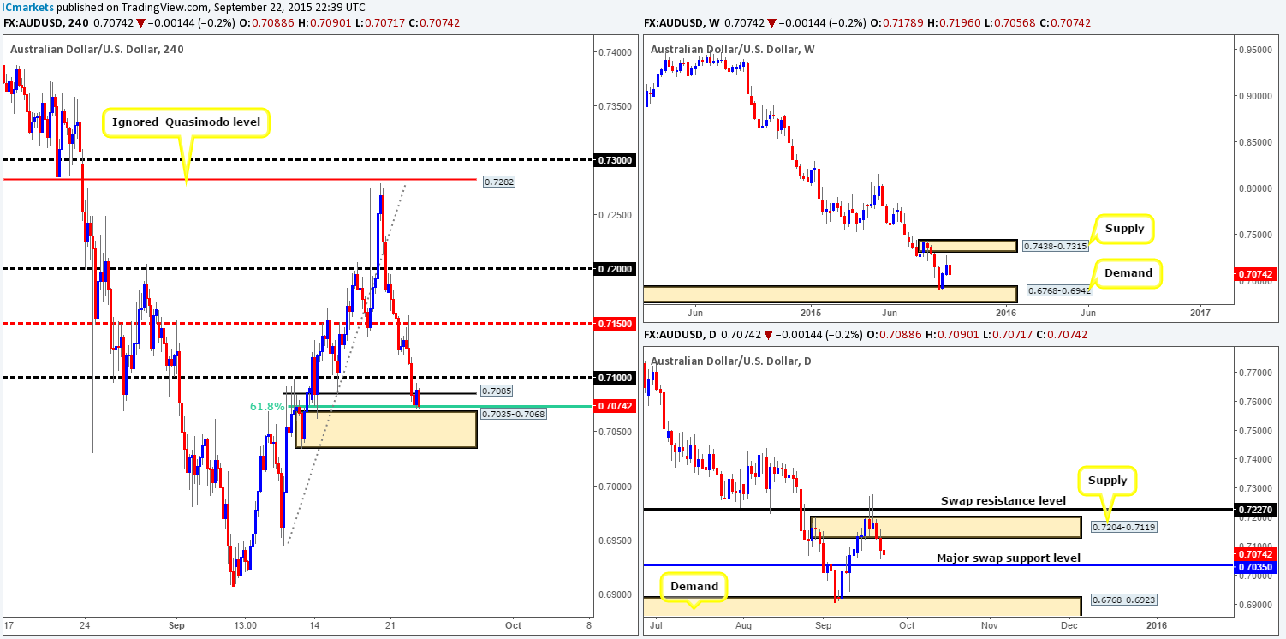Click 0.72000 on the 240 chart price axis

613,269
